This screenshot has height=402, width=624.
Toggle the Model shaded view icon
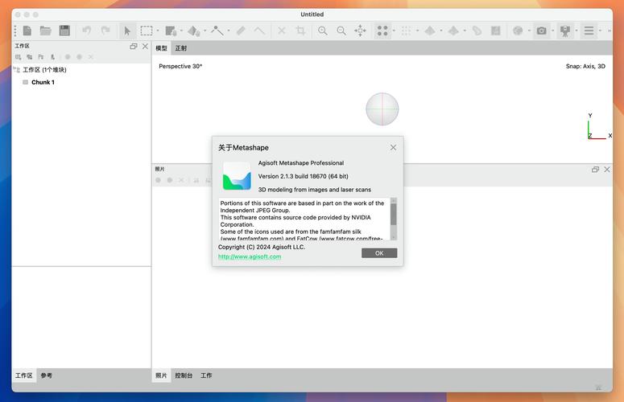pyautogui.click(x=430, y=31)
